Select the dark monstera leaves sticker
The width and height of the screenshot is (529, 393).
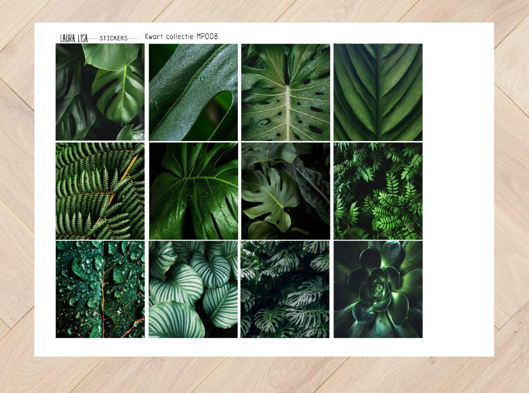(x=100, y=92)
